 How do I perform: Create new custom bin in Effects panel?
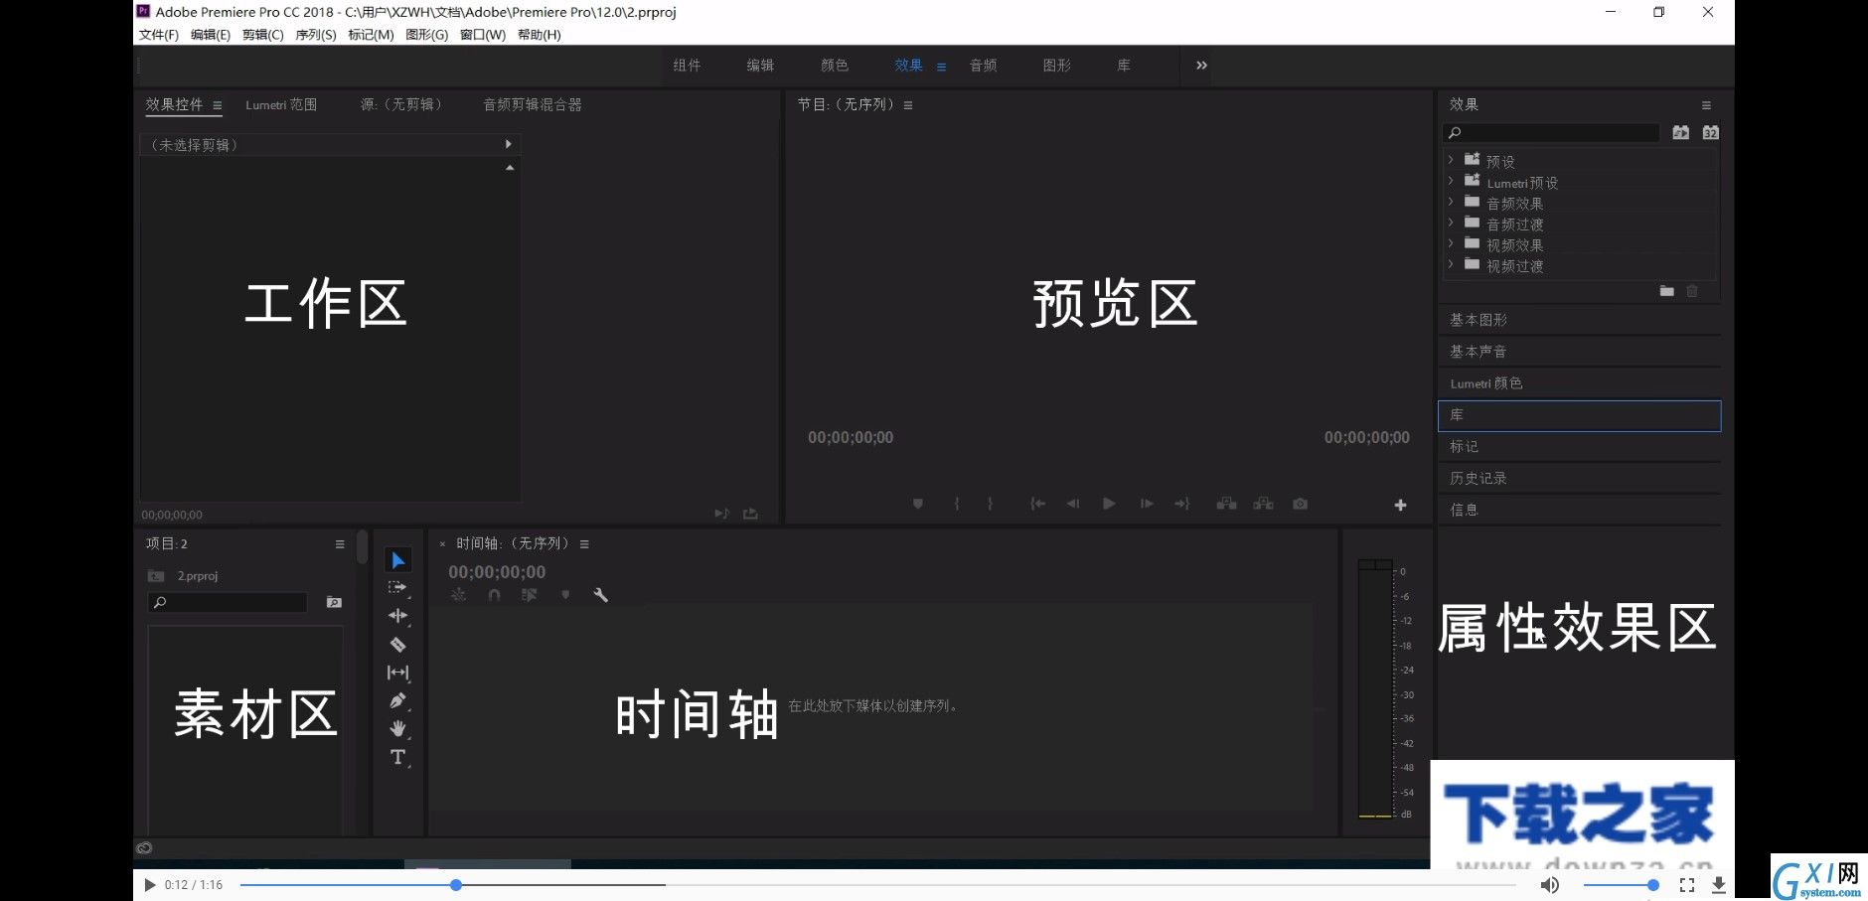pos(1666,291)
